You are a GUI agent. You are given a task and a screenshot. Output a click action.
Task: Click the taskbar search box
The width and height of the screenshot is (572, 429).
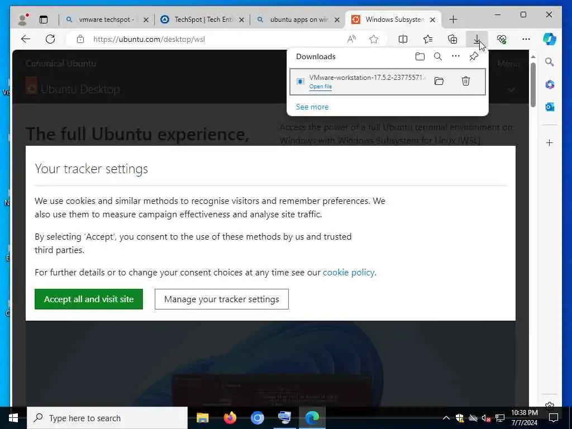tap(107, 418)
